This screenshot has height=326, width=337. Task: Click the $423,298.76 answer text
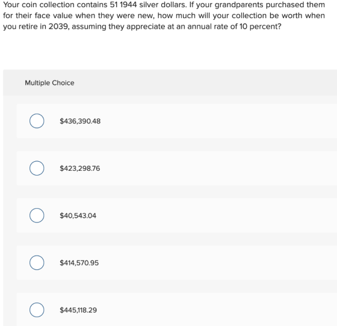click(80, 168)
